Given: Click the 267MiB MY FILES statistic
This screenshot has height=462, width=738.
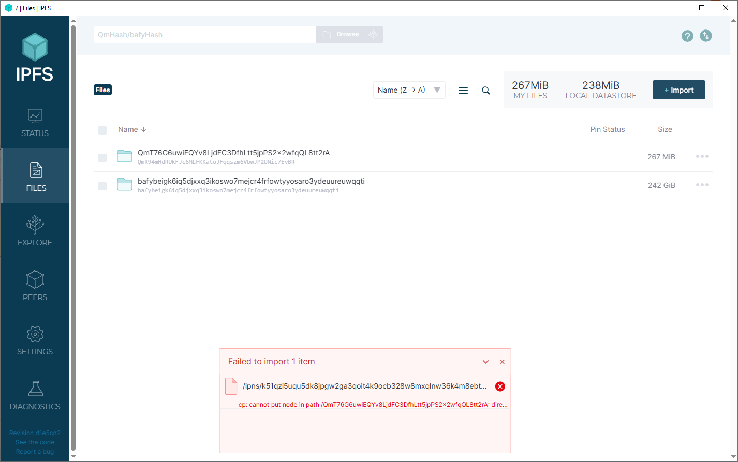Looking at the screenshot, I should tap(530, 90).
